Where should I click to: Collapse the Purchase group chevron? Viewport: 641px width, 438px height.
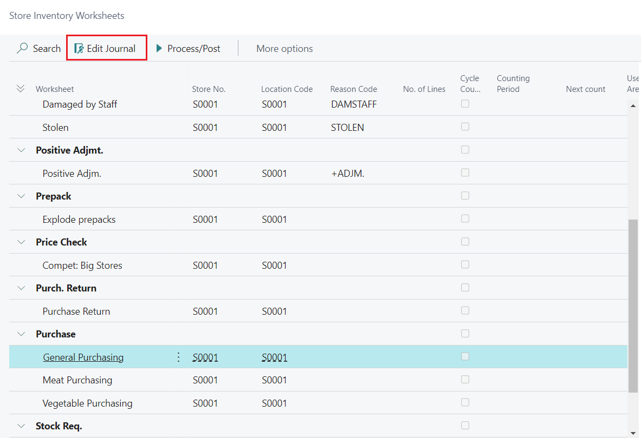tap(22, 334)
